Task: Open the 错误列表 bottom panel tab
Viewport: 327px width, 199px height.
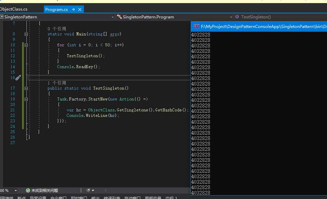Action: pos(112,198)
